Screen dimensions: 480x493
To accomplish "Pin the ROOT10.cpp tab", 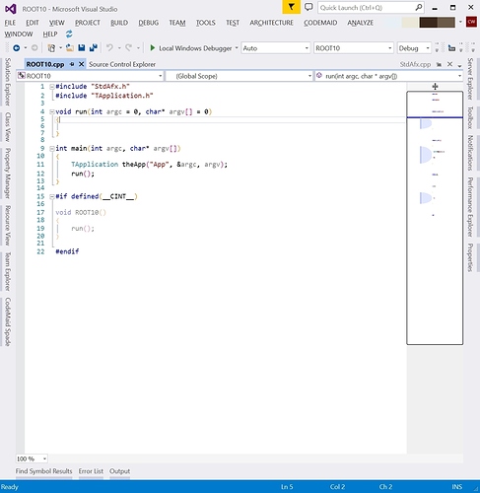I will pos(72,64).
